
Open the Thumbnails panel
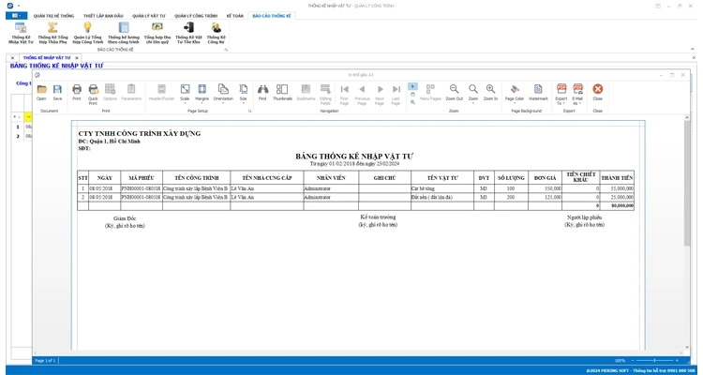pos(282,91)
